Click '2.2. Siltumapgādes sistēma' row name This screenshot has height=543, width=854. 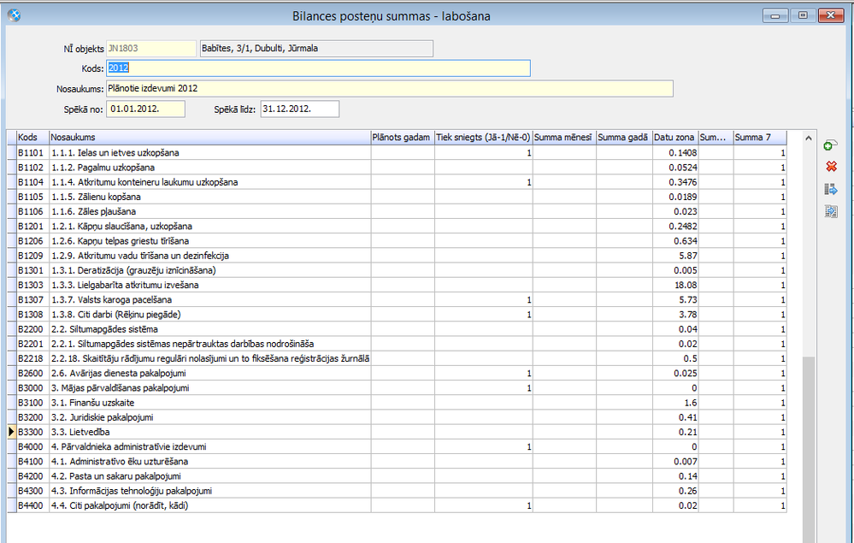pos(104,329)
